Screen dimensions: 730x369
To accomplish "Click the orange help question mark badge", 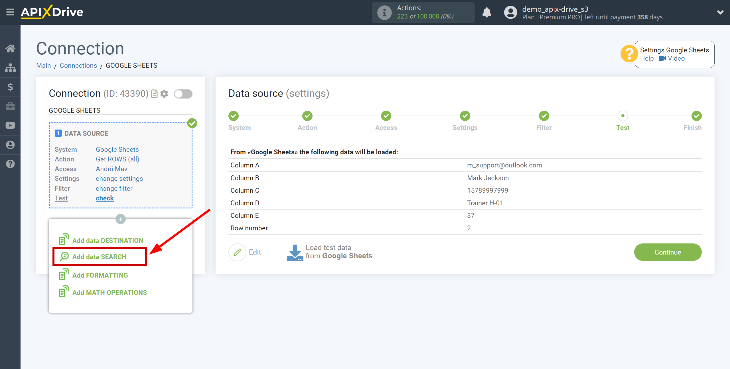I will coord(628,54).
